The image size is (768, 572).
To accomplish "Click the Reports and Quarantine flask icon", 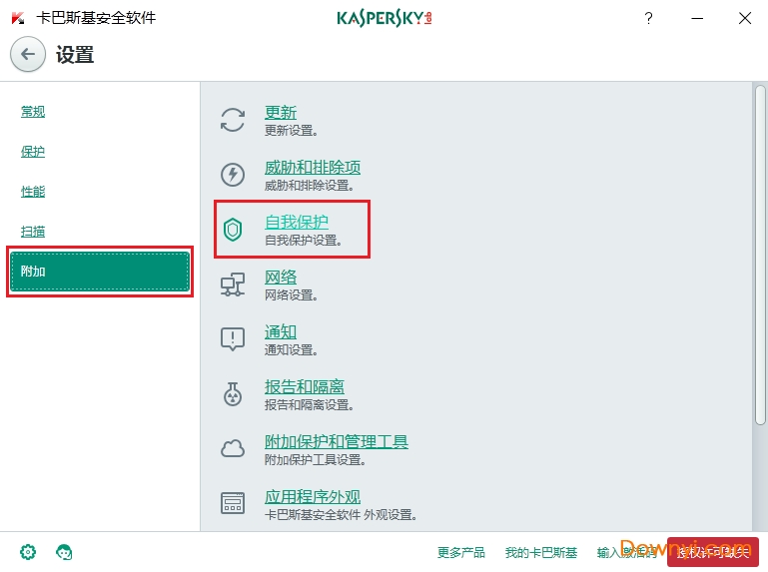I will (233, 394).
